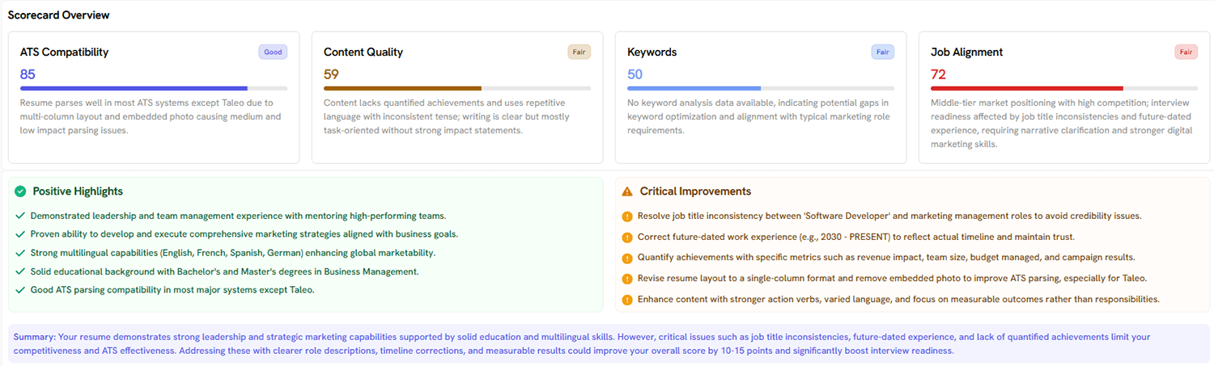Click the Fair badge on Content Quality
The height and width of the screenshot is (366, 1214).
(x=579, y=52)
